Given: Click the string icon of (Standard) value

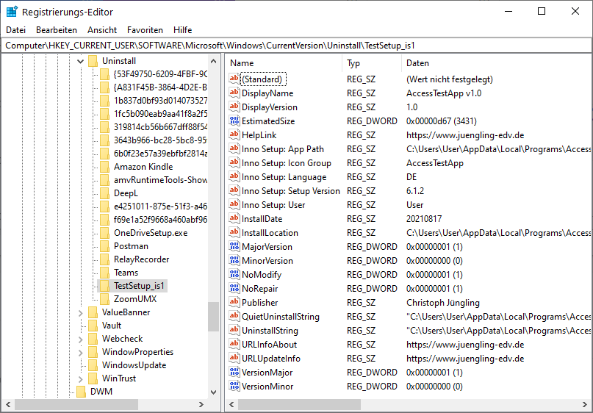Looking at the screenshot, I should [234, 79].
